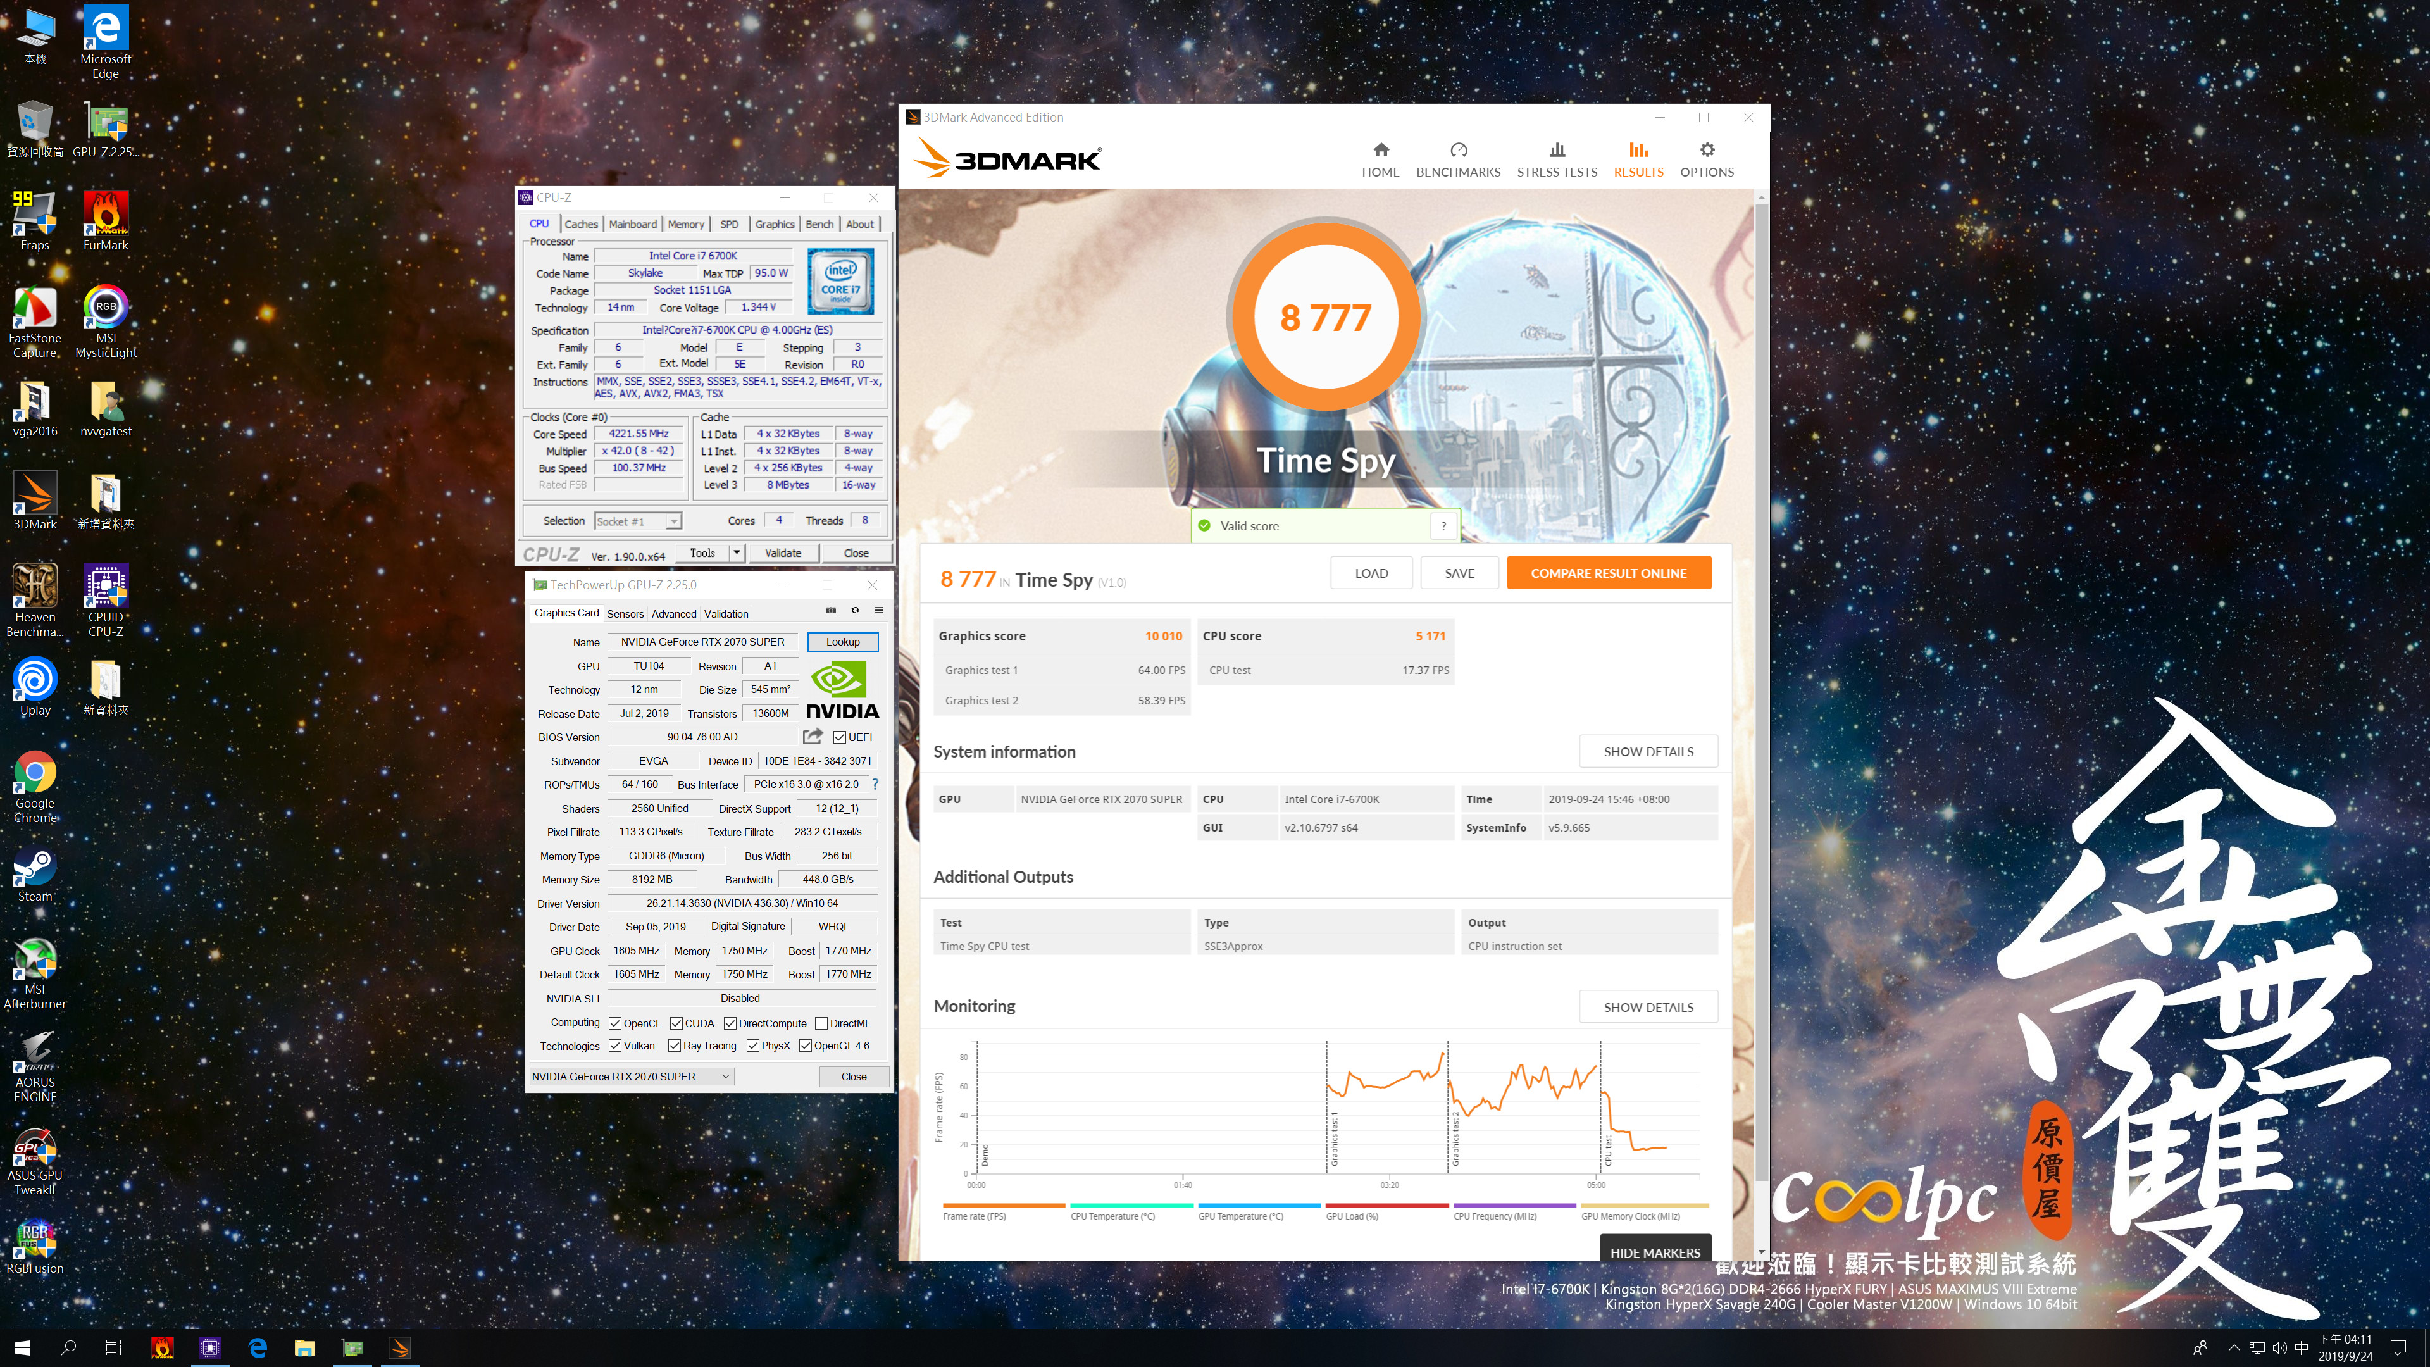The width and height of the screenshot is (2430, 1367).
Task: Click the GPU-Z screenshot camera icon
Action: (x=830, y=610)
